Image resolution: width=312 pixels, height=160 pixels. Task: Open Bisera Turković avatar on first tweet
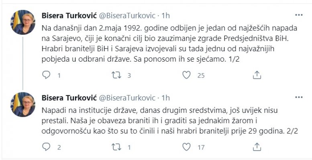(23, 22)
